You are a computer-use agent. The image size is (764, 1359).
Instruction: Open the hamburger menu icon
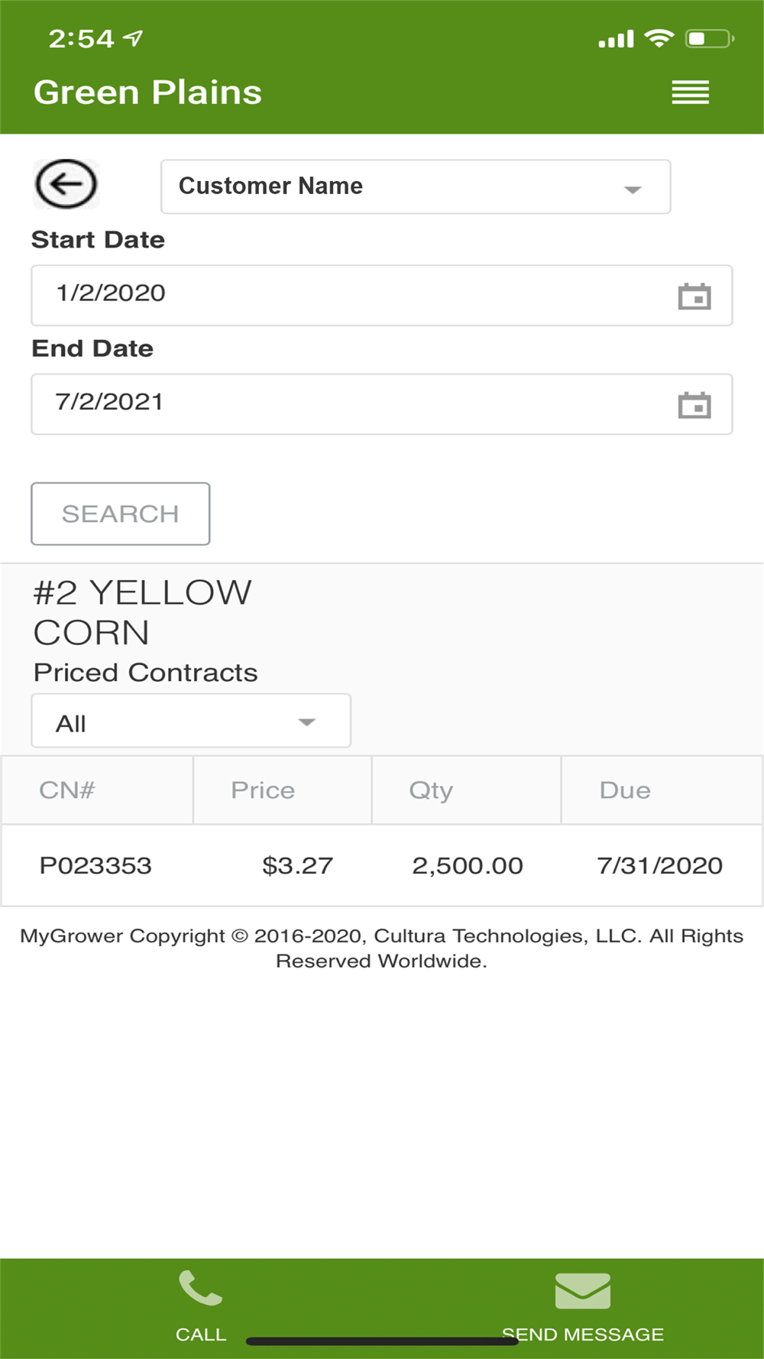coord(690,92)
